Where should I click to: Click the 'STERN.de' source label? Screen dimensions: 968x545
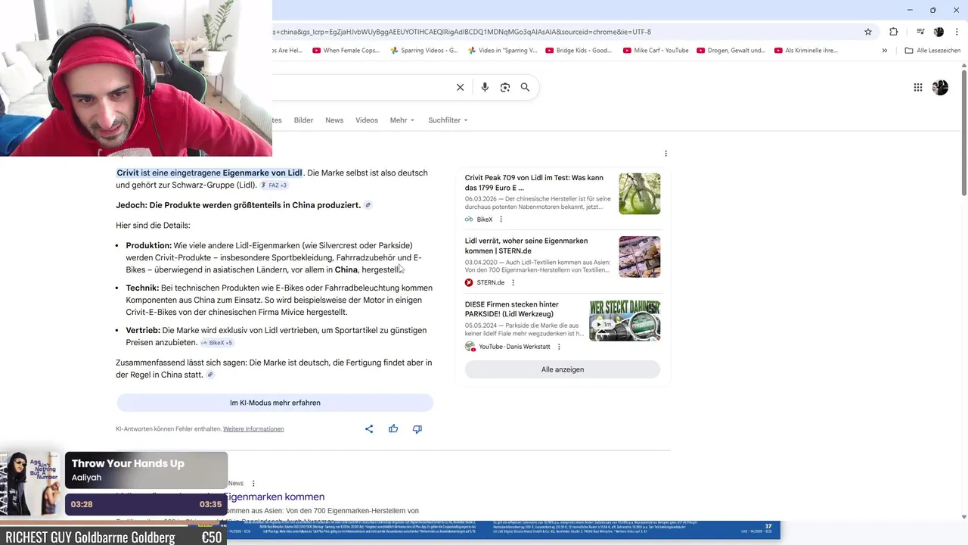point(491,283)
